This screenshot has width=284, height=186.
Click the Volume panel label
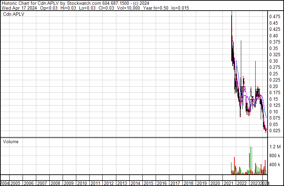(x=11, y=141)
